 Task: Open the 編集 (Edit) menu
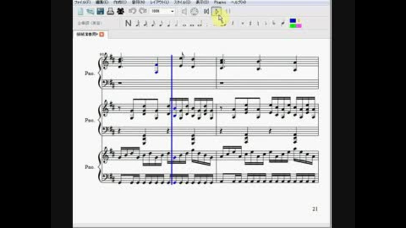coord(102,3)
